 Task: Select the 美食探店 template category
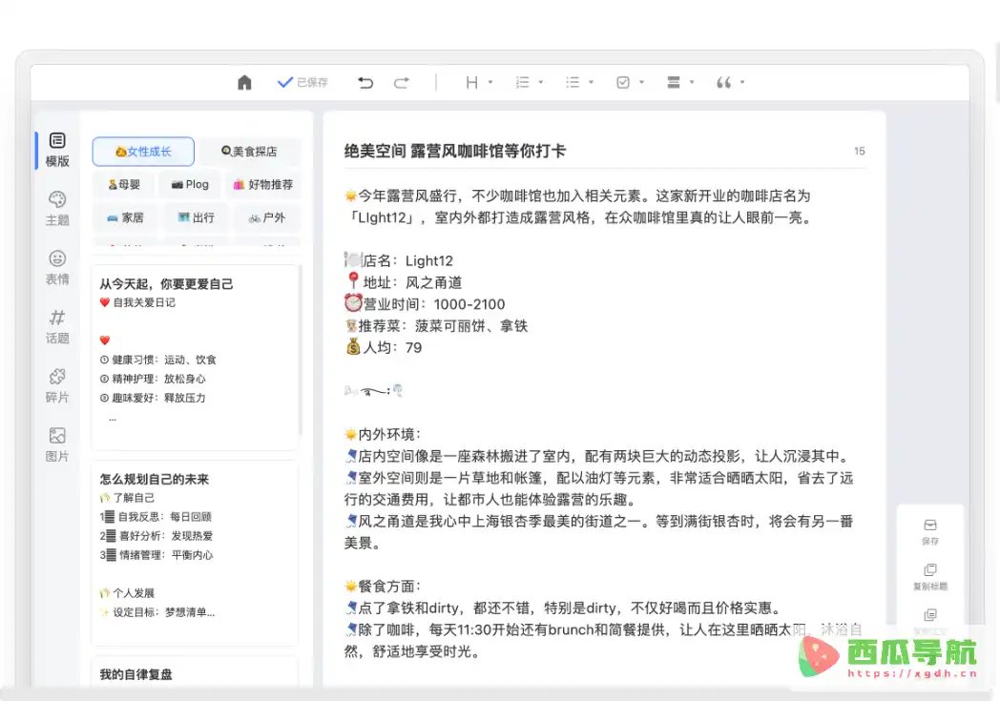pos(249,152)
